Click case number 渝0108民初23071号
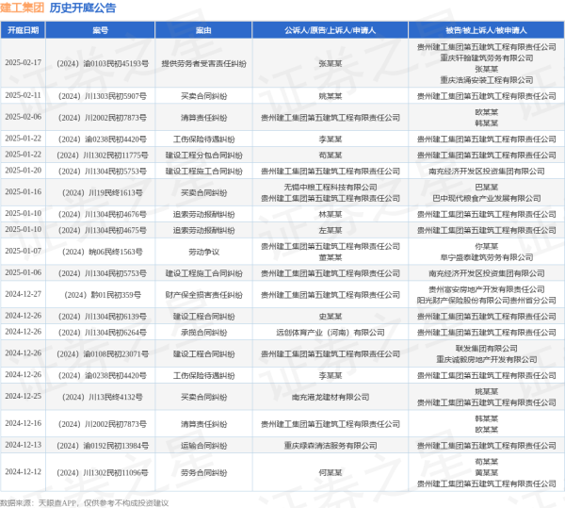 point(103,354)
